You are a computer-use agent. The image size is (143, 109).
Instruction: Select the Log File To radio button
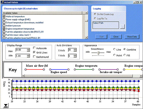coord(95,18)
